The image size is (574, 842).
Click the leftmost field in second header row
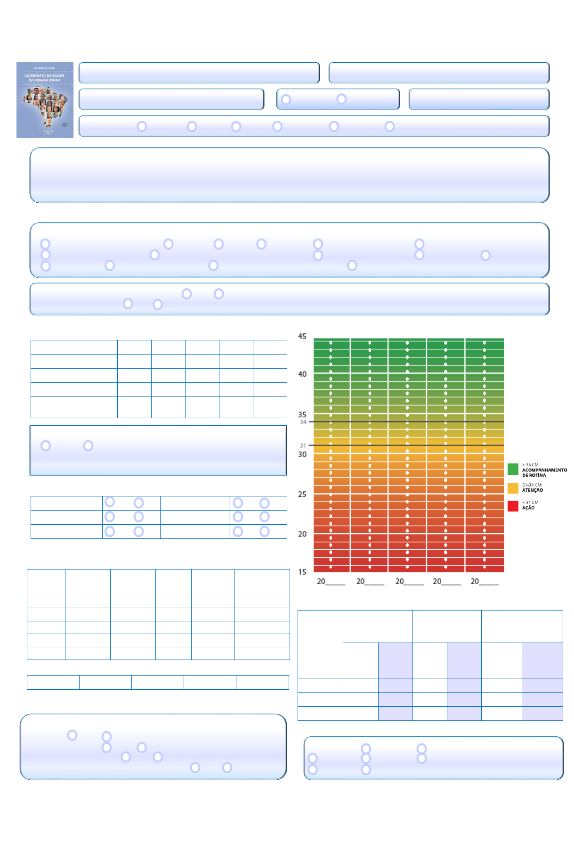(171, 99)
